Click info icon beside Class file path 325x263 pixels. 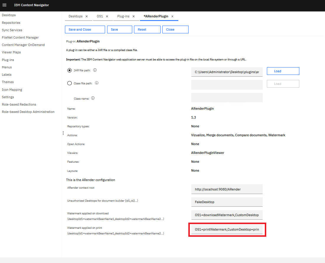click(x=97, y=83)
